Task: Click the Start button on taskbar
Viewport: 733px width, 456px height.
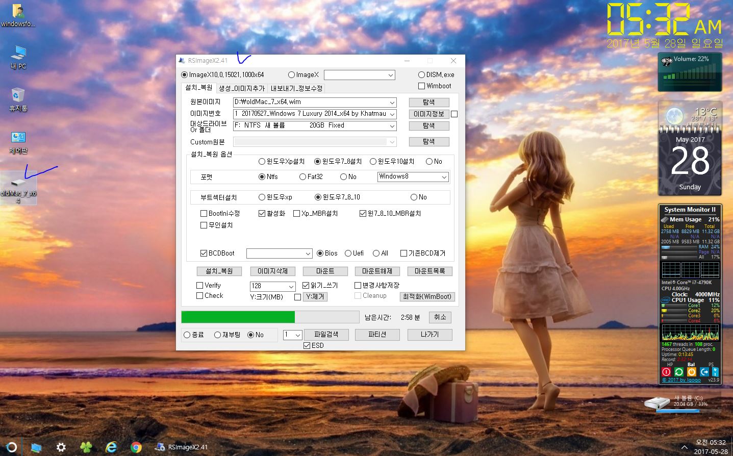Action: tap(11, 447)
